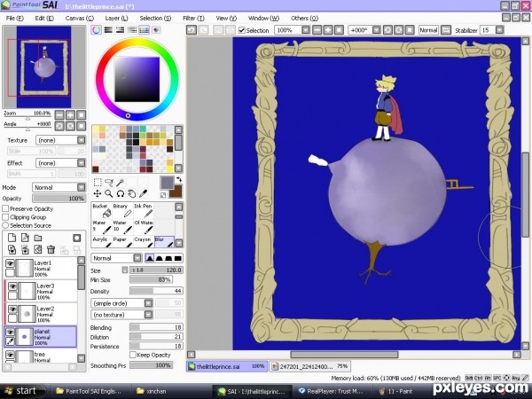This screenshot has width=532, height=399.
Task: Click the merge down layer icon
Action: point(25,250)
